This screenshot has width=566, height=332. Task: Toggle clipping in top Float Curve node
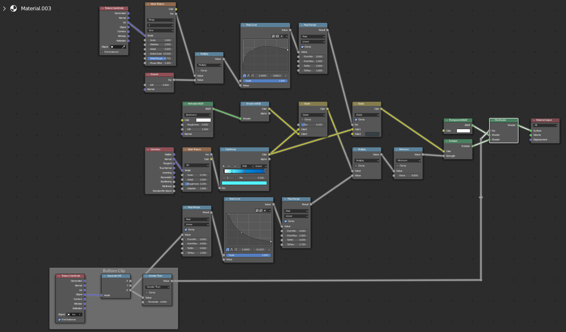click(282, 36)
